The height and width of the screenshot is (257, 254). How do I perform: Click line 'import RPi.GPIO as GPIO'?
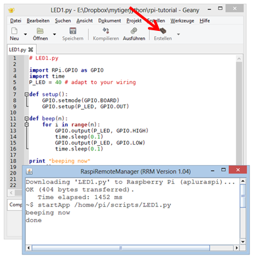pyautogui.click(x=66, y=70)
